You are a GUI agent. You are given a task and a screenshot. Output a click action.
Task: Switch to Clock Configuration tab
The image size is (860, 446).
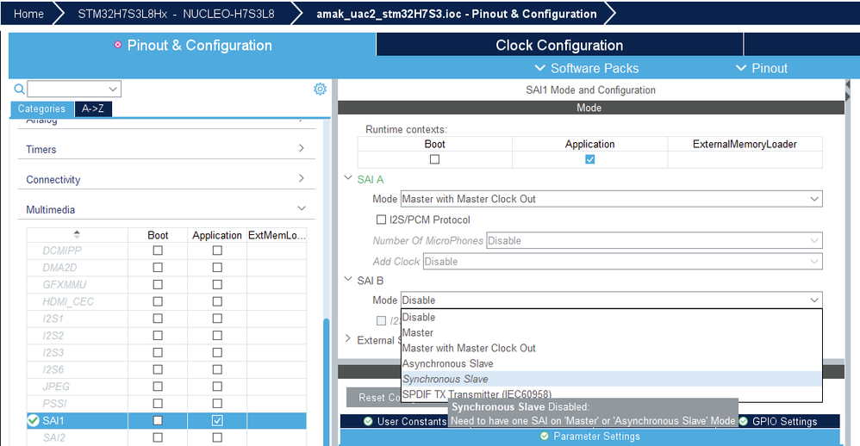[559, 45]
